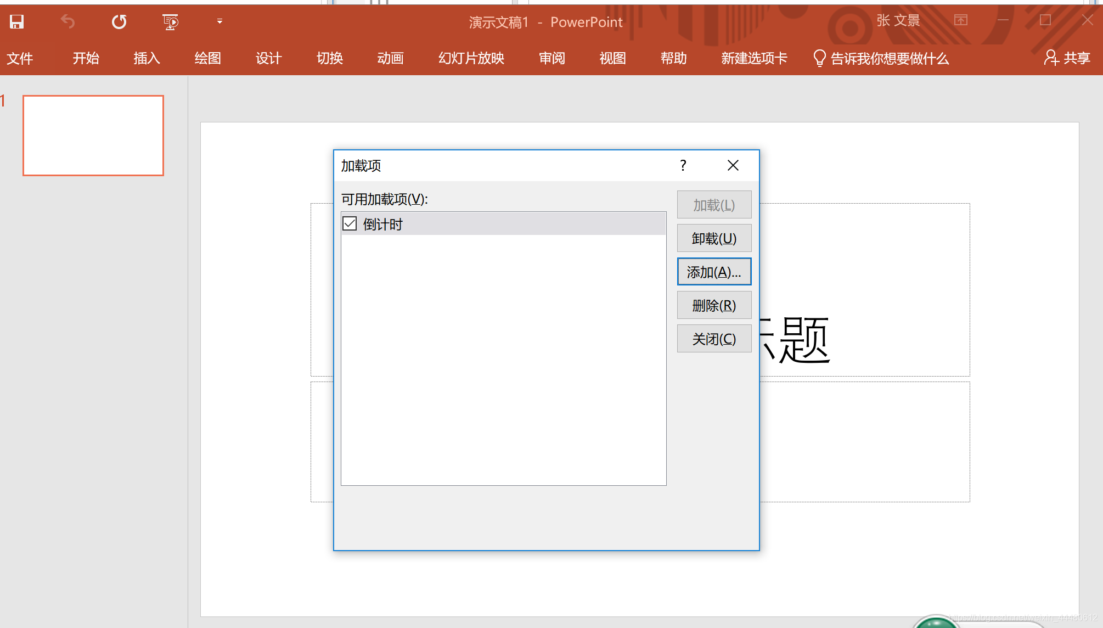
Task: Expand the customize quick access toolbar dropdown
Action: pos(220,21)
